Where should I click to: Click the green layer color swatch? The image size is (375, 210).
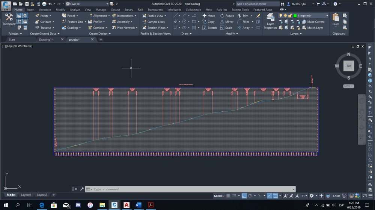[x=295, y=16]
